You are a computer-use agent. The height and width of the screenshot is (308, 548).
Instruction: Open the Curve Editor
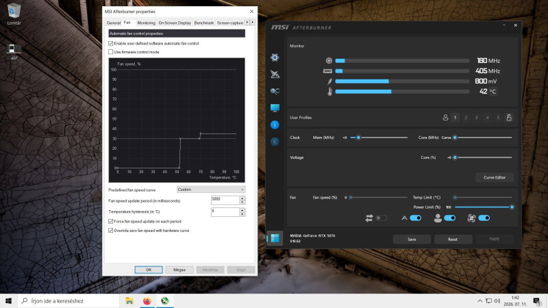click(495, 177)
